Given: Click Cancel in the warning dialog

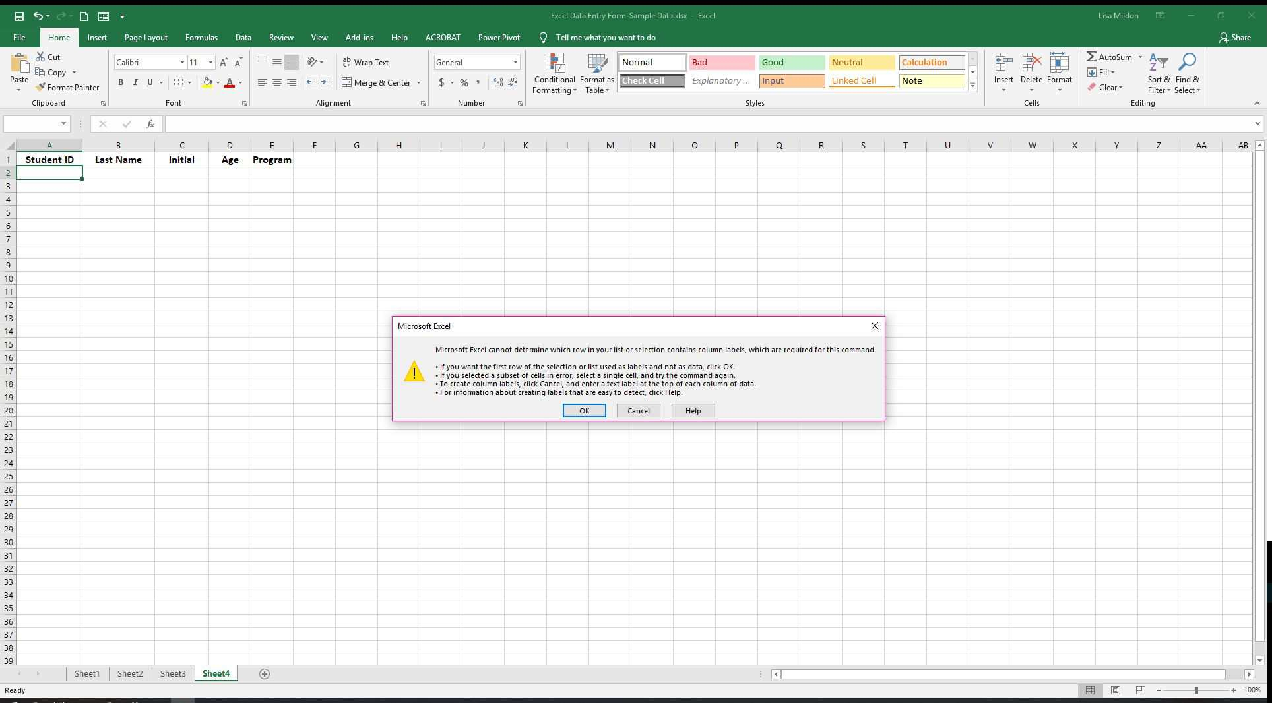Looking at the screenshot, I should [637, 410].
